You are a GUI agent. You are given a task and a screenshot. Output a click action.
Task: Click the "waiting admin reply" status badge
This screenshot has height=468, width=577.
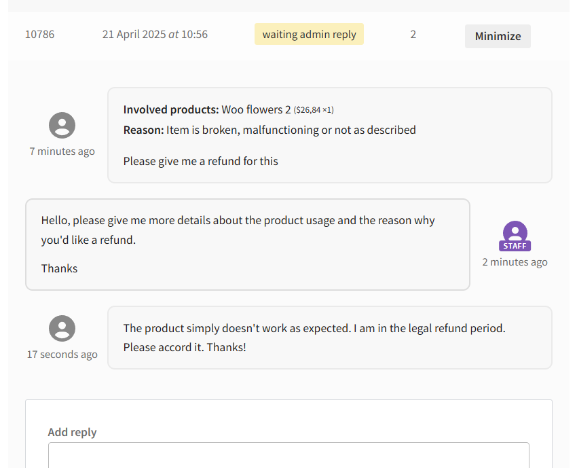[x=309, y=34]
